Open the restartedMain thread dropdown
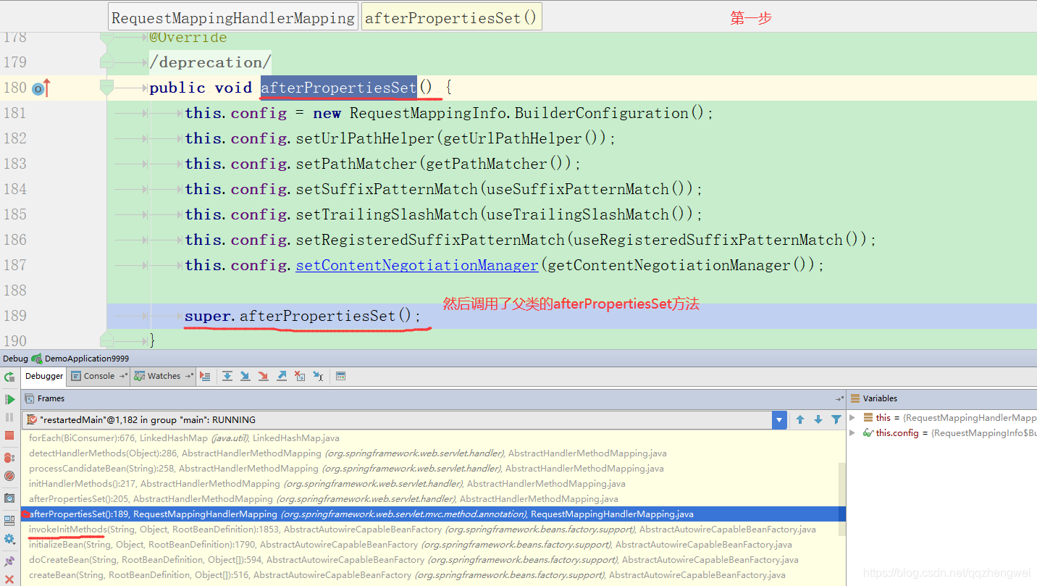 pyautogui.click(x=779, y=419)
